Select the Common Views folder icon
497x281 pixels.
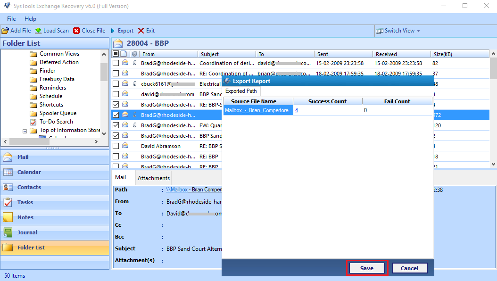coord(33,54)
